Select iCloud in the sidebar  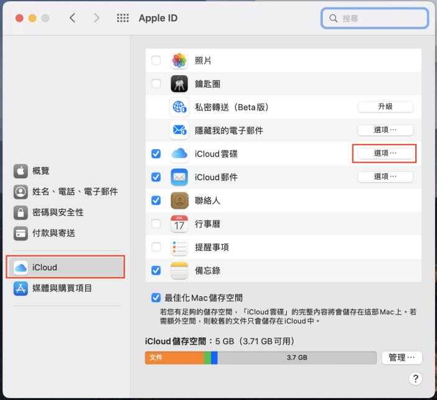click(x=66, y=268)
